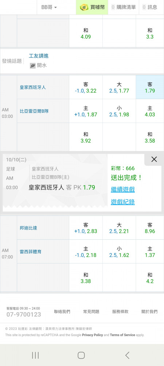The image size is (164, 366).
Task: Open the 常見問題 FAQ link
Action: click(91, 311)
